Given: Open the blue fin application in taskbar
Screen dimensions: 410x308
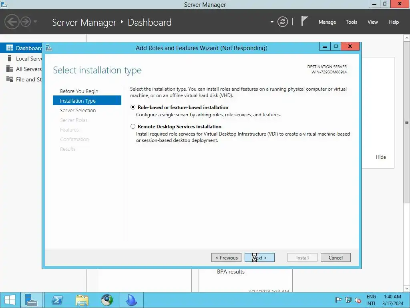Looking at the screenshot, I should (131, 300).
